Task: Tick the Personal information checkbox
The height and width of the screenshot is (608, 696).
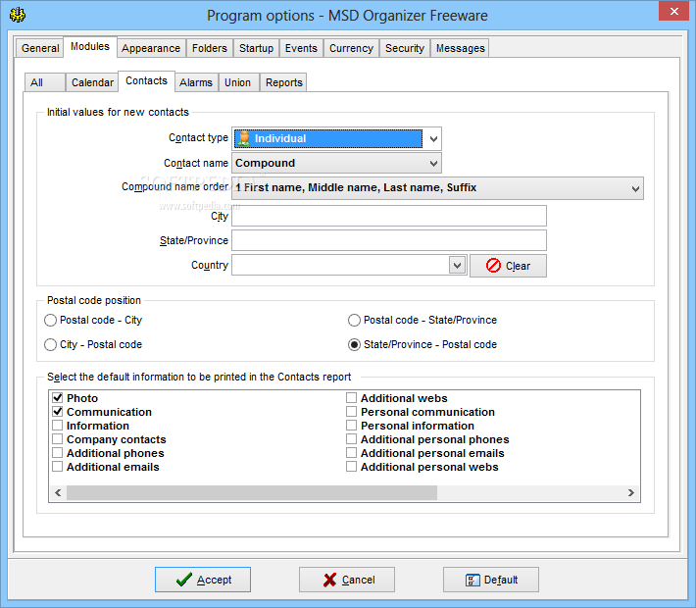Action: click(351, 426)
